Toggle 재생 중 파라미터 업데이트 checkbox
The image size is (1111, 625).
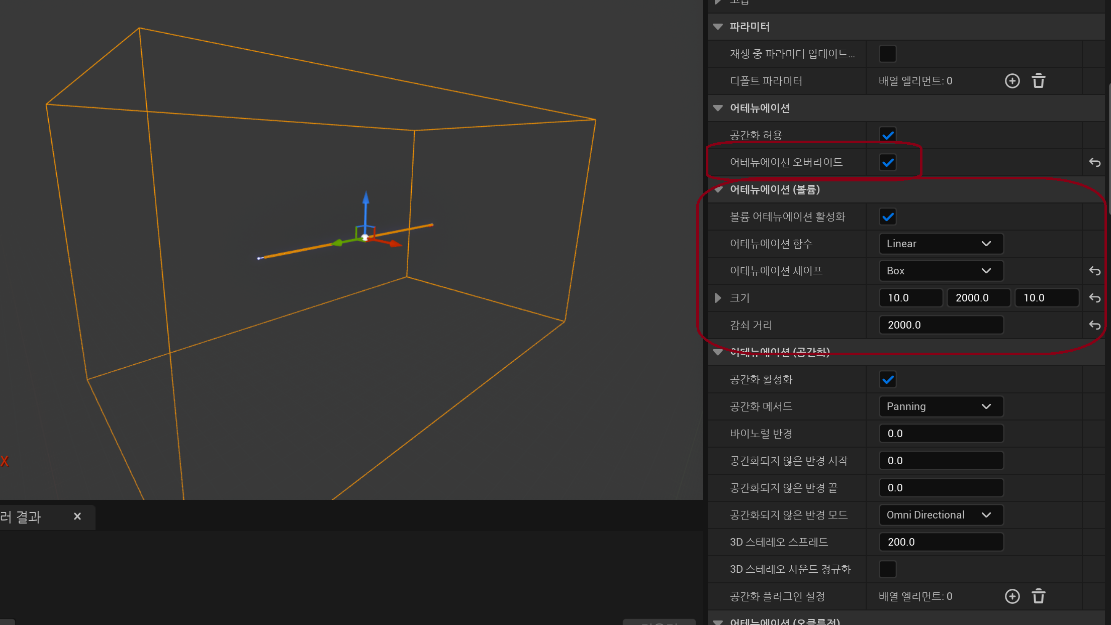(x=888, y=54)
